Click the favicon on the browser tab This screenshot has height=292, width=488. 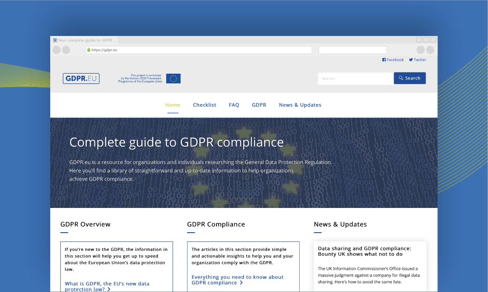[x=55, y=39]
